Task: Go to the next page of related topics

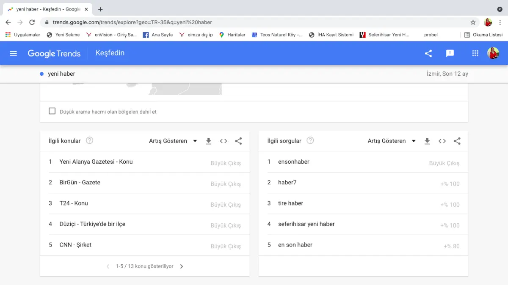Action: point(182,266)
